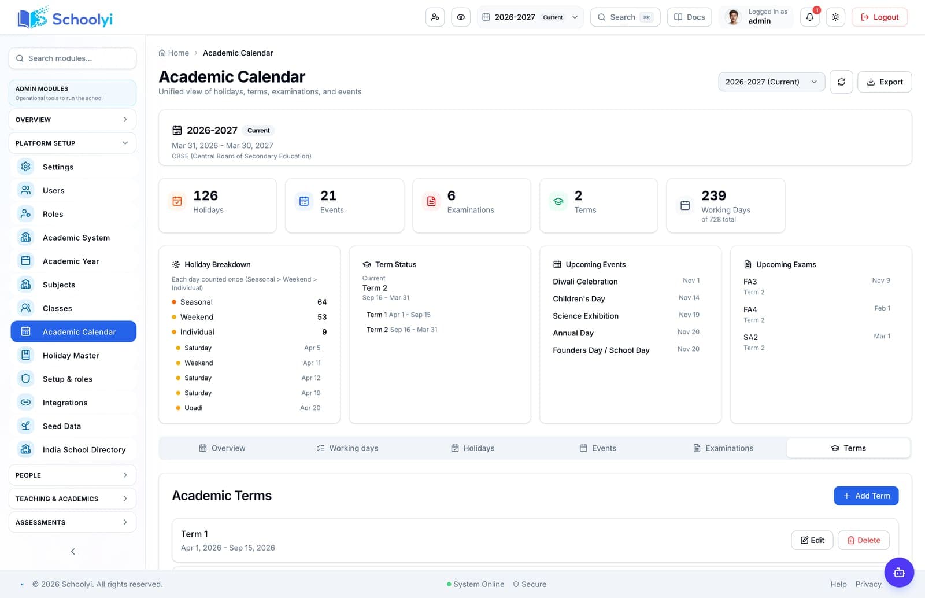Click the refresh icon next to Export
Image resolution: width=925 pixels, height=598 pixels.
pos(841,82)
